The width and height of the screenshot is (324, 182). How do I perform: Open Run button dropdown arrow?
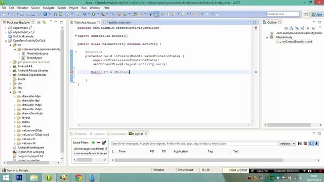(x=98, y=14)
